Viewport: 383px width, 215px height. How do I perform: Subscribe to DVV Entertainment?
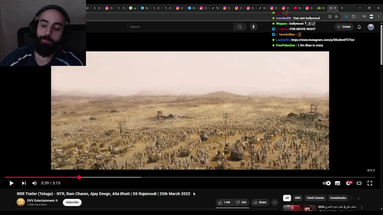tap(72, 202)
